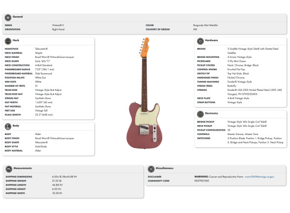Click the Solid Body style value
This screenshot has height=213, width=290.
click(41, 146)
